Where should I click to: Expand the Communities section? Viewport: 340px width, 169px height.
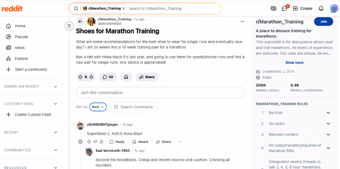tap(55, 150)
